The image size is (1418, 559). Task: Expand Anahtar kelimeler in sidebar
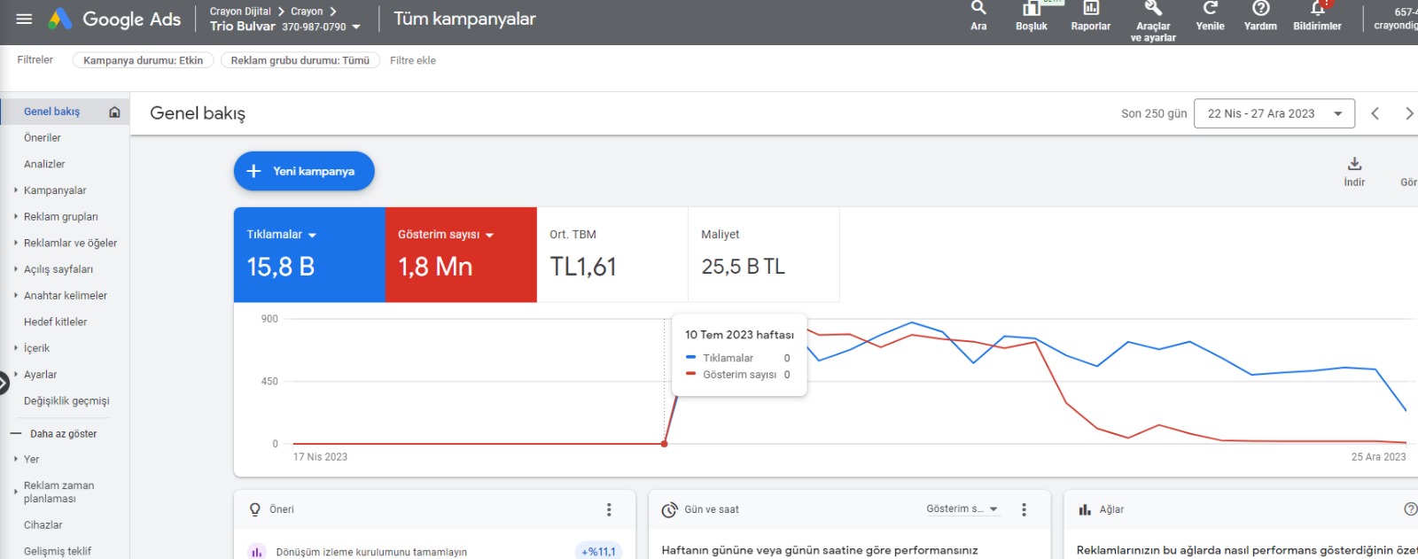(x=16, y=296)
